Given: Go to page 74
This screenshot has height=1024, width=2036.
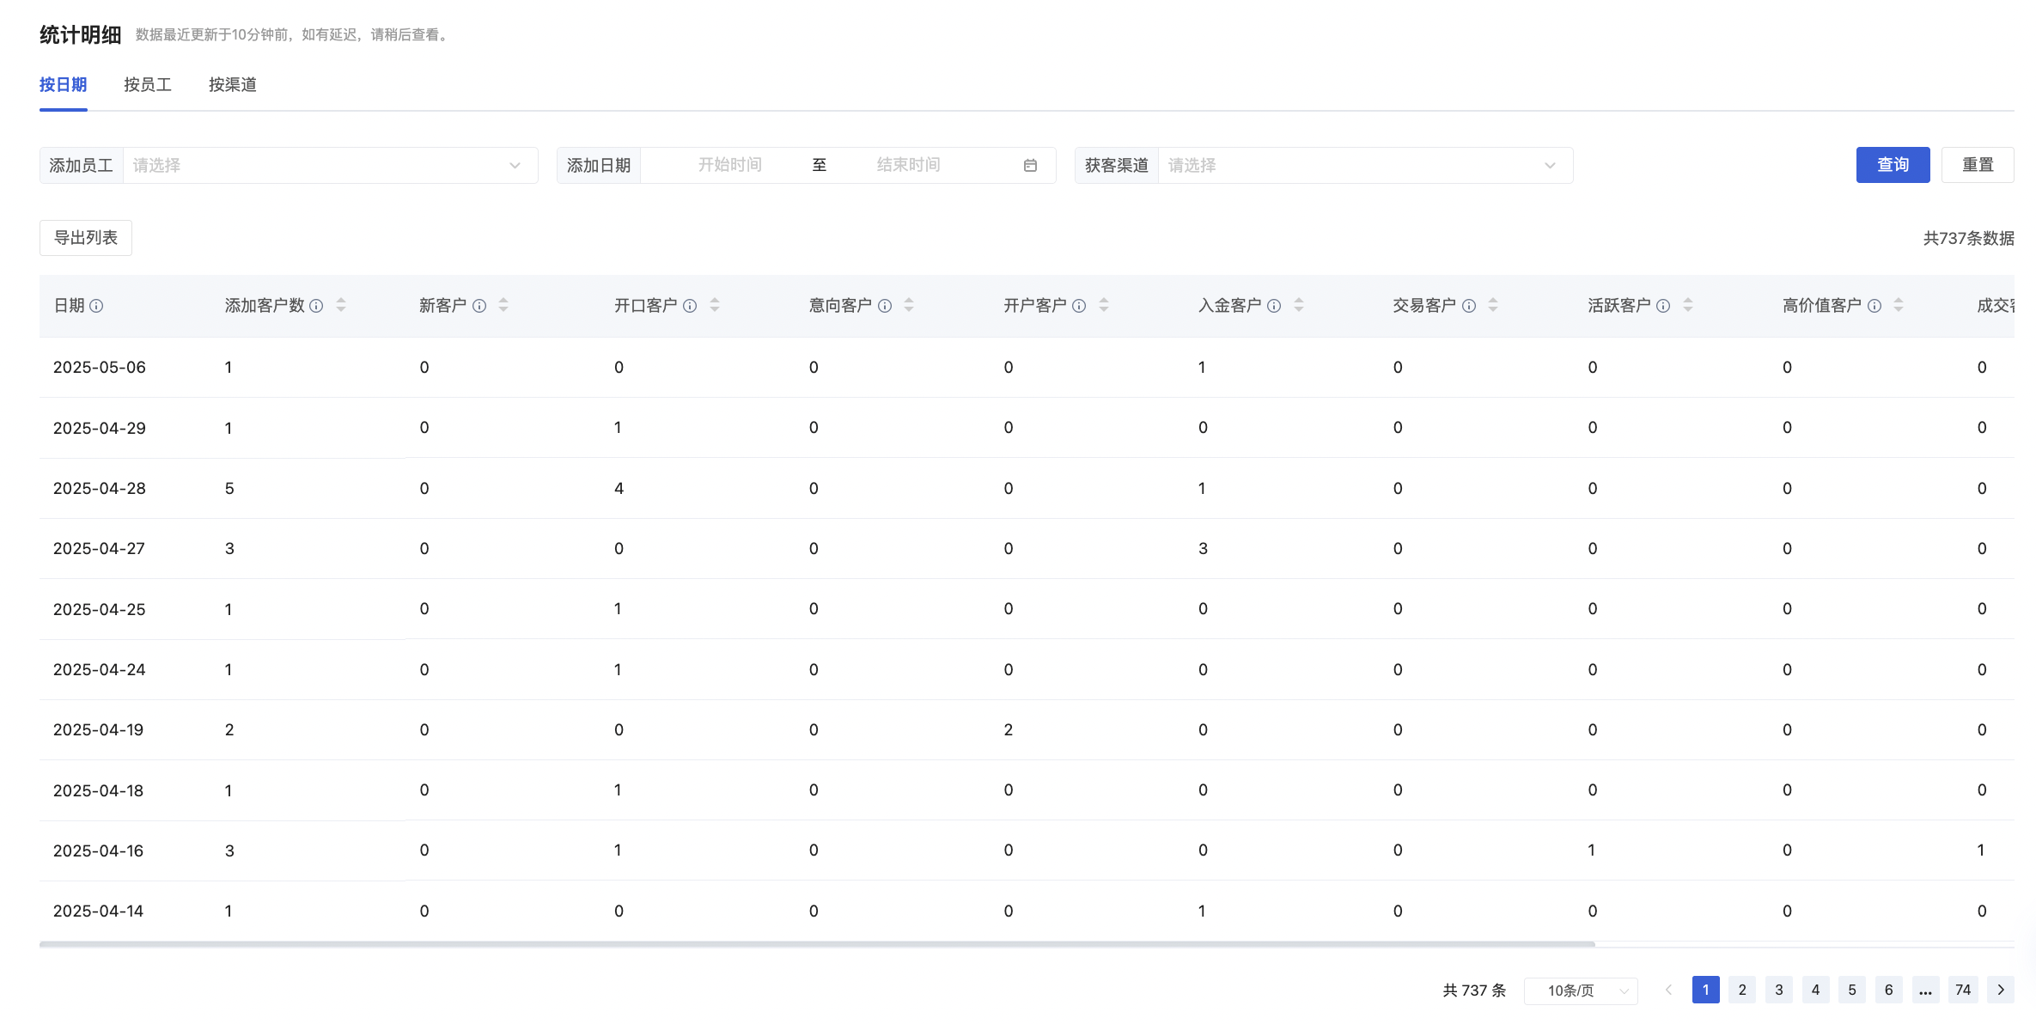Looking at the screenshot, I should tap(1963, 990).
